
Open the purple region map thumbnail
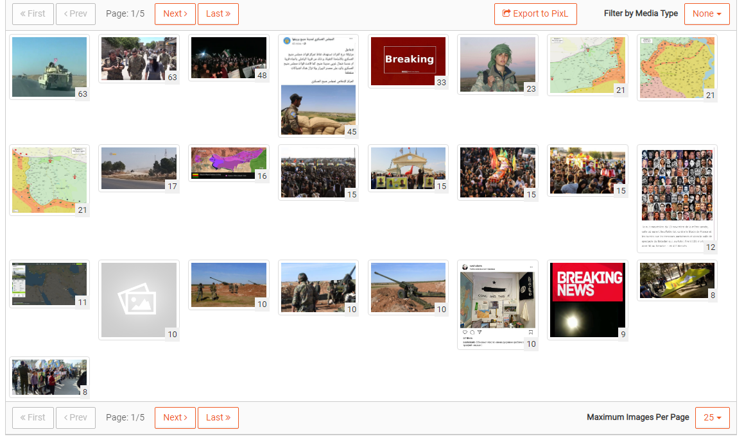coord(228,163)
